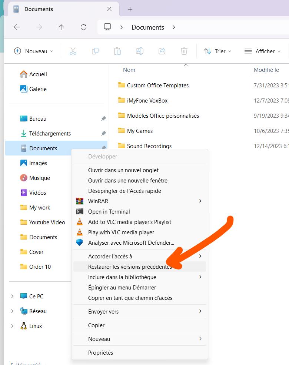Open Musique in sidebar

pos(35,178)
